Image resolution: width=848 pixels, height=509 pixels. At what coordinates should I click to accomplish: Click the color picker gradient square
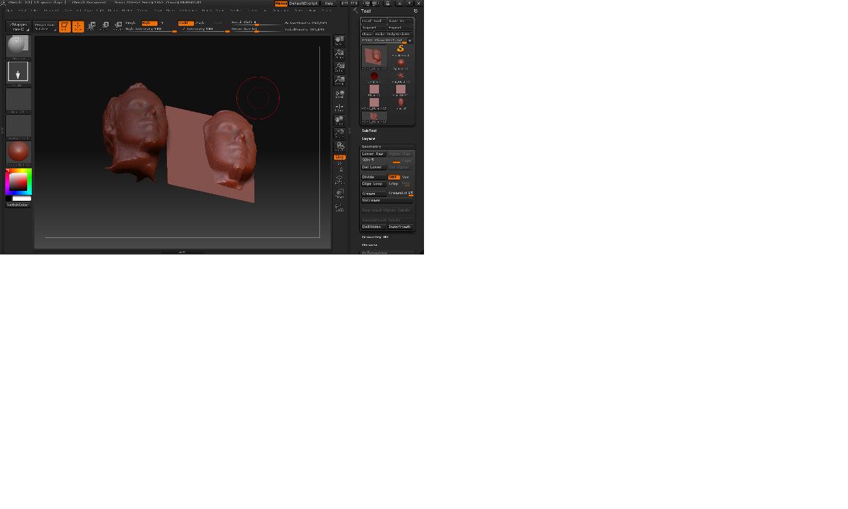pyautogui.click(x=18, y=182)
